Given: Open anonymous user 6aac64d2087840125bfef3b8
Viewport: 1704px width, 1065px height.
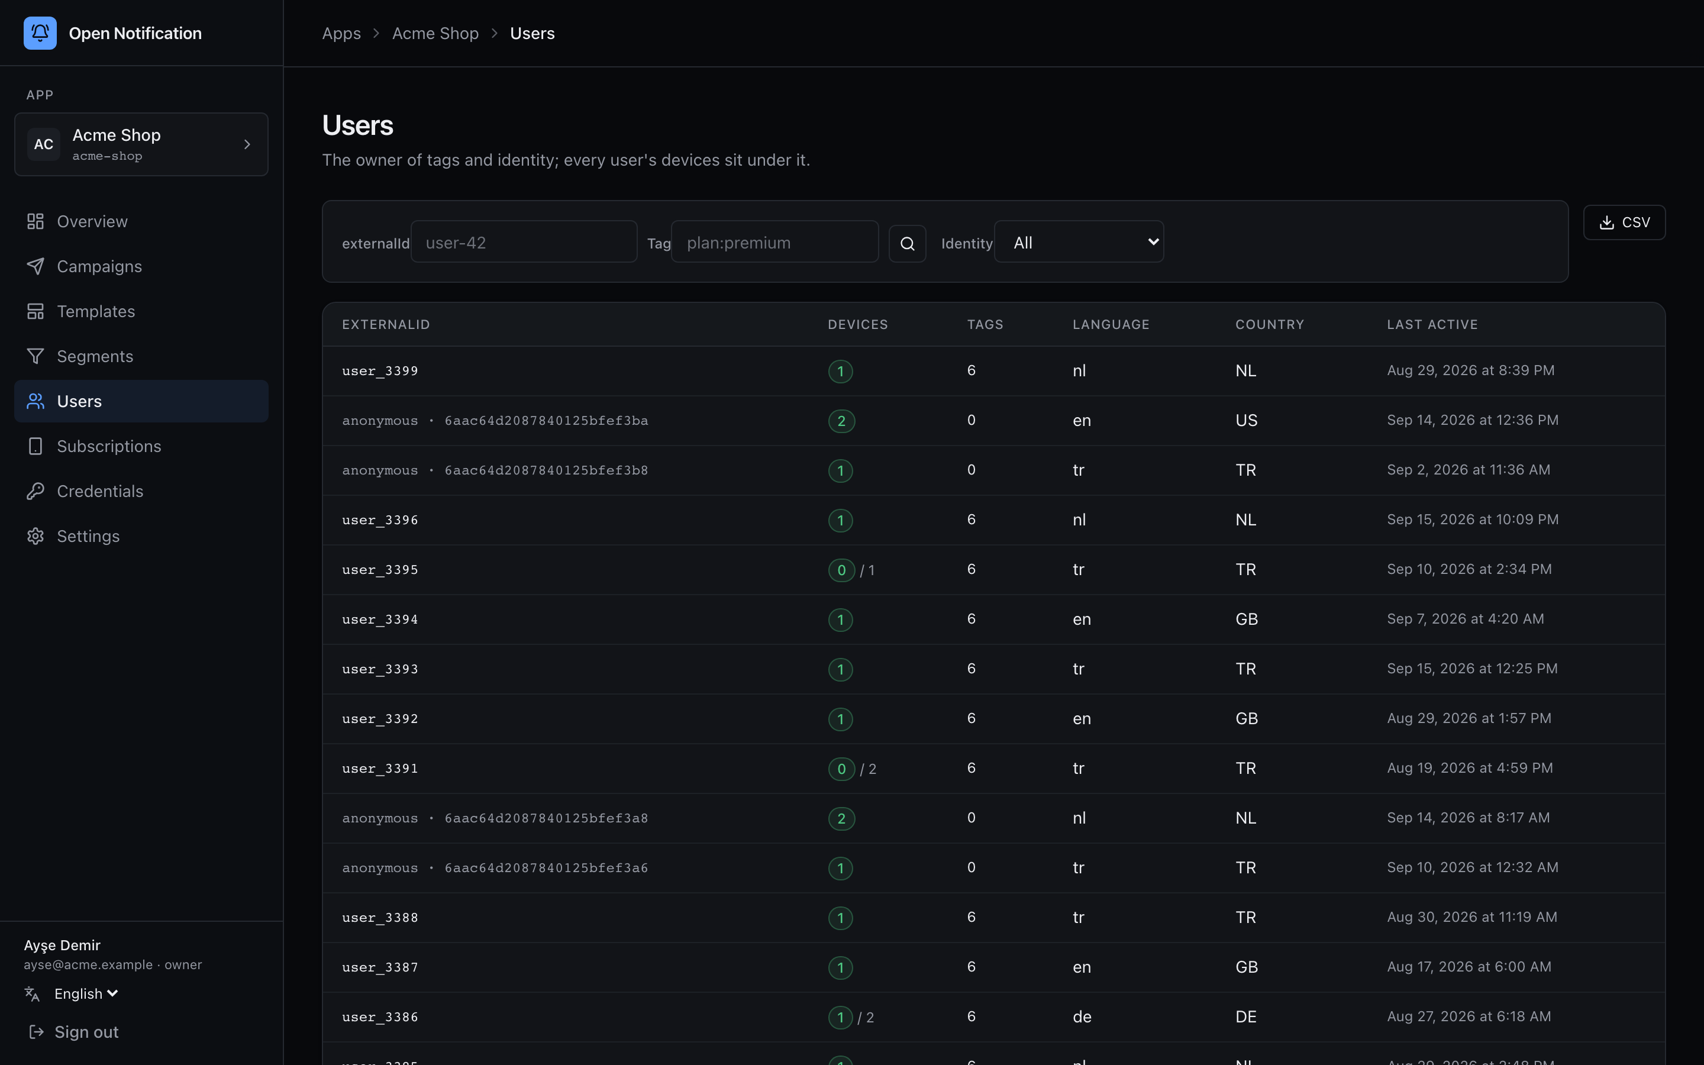Looking at the screenshot, I should 993,470.
